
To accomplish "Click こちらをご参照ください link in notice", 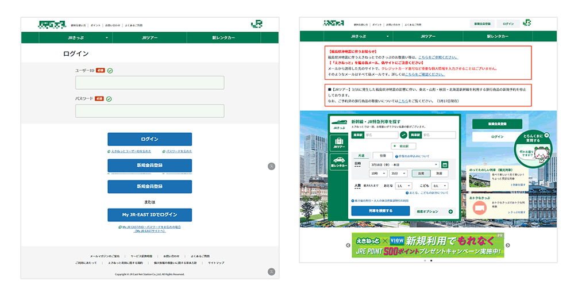I will [438, 57].
